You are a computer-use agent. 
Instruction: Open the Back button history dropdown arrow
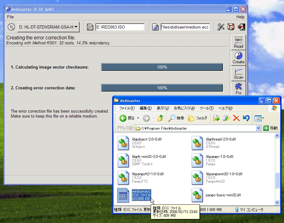138,118
